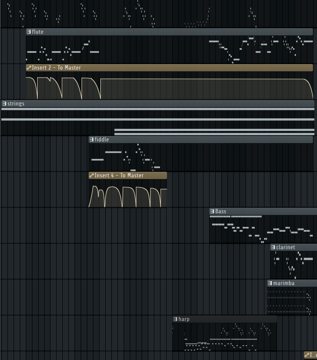The width and height of the screenshot is (317, 360).
Task: Select the Bass pattern clip title
Action: tap(221, 211)
